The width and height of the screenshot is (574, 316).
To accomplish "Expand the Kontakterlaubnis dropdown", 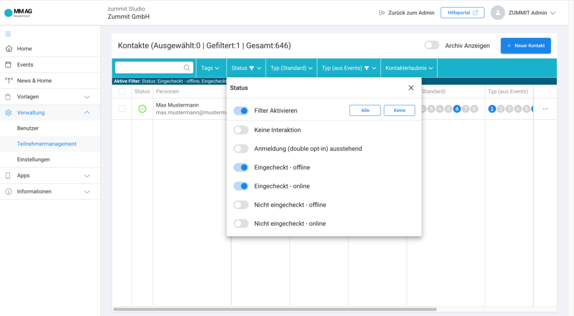I will click(x=409, y=68).
